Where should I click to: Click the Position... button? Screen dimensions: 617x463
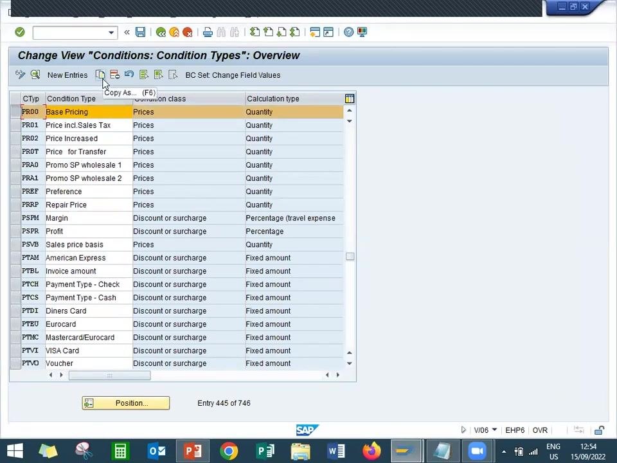[x=126, y=403]
